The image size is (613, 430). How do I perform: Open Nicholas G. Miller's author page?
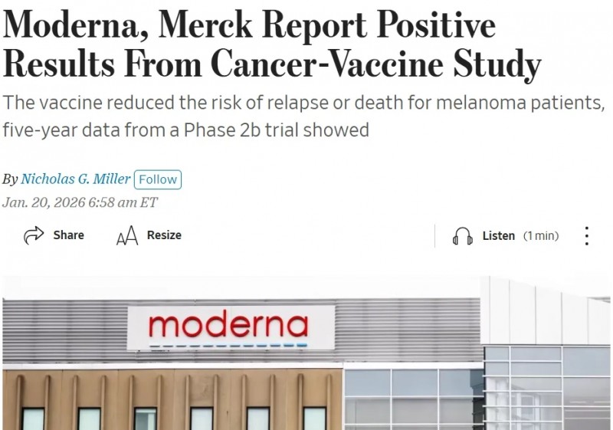tap(75, 179)
